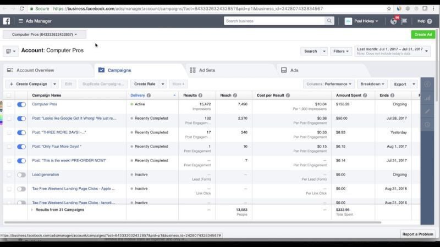This screenshot has height=247, width=440.
Task: Click the Search business input field
Action: [274, 21]
